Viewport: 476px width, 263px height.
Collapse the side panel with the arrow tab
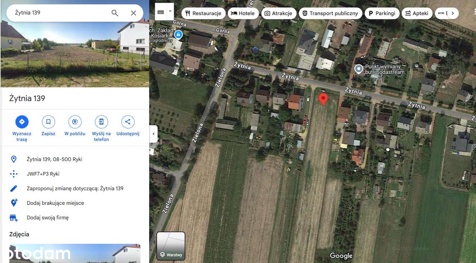coord(154,134)
